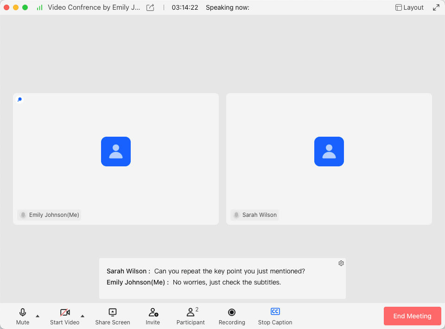Image resolution: width=445 pixels, height=329 pixels.
Task: Open the subtitle settings gear
Action: 341,263
